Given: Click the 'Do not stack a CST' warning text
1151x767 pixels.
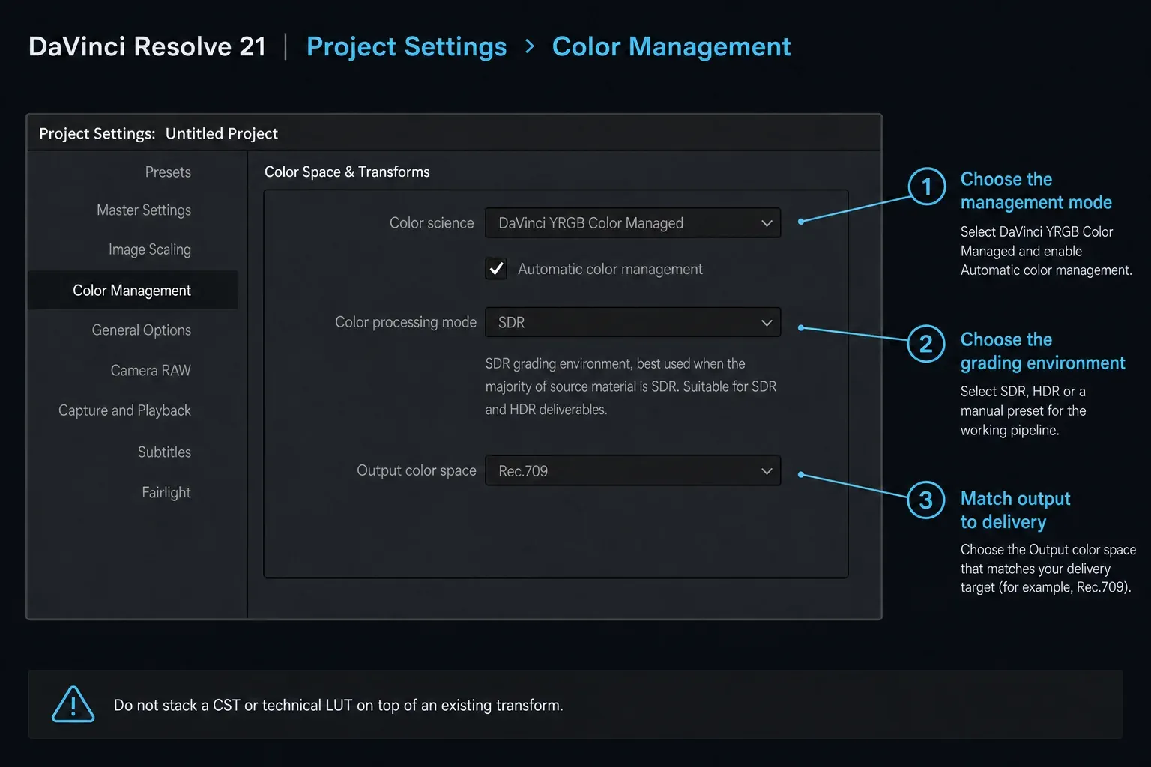Looking at the screenshot, I should pos(338,705).
